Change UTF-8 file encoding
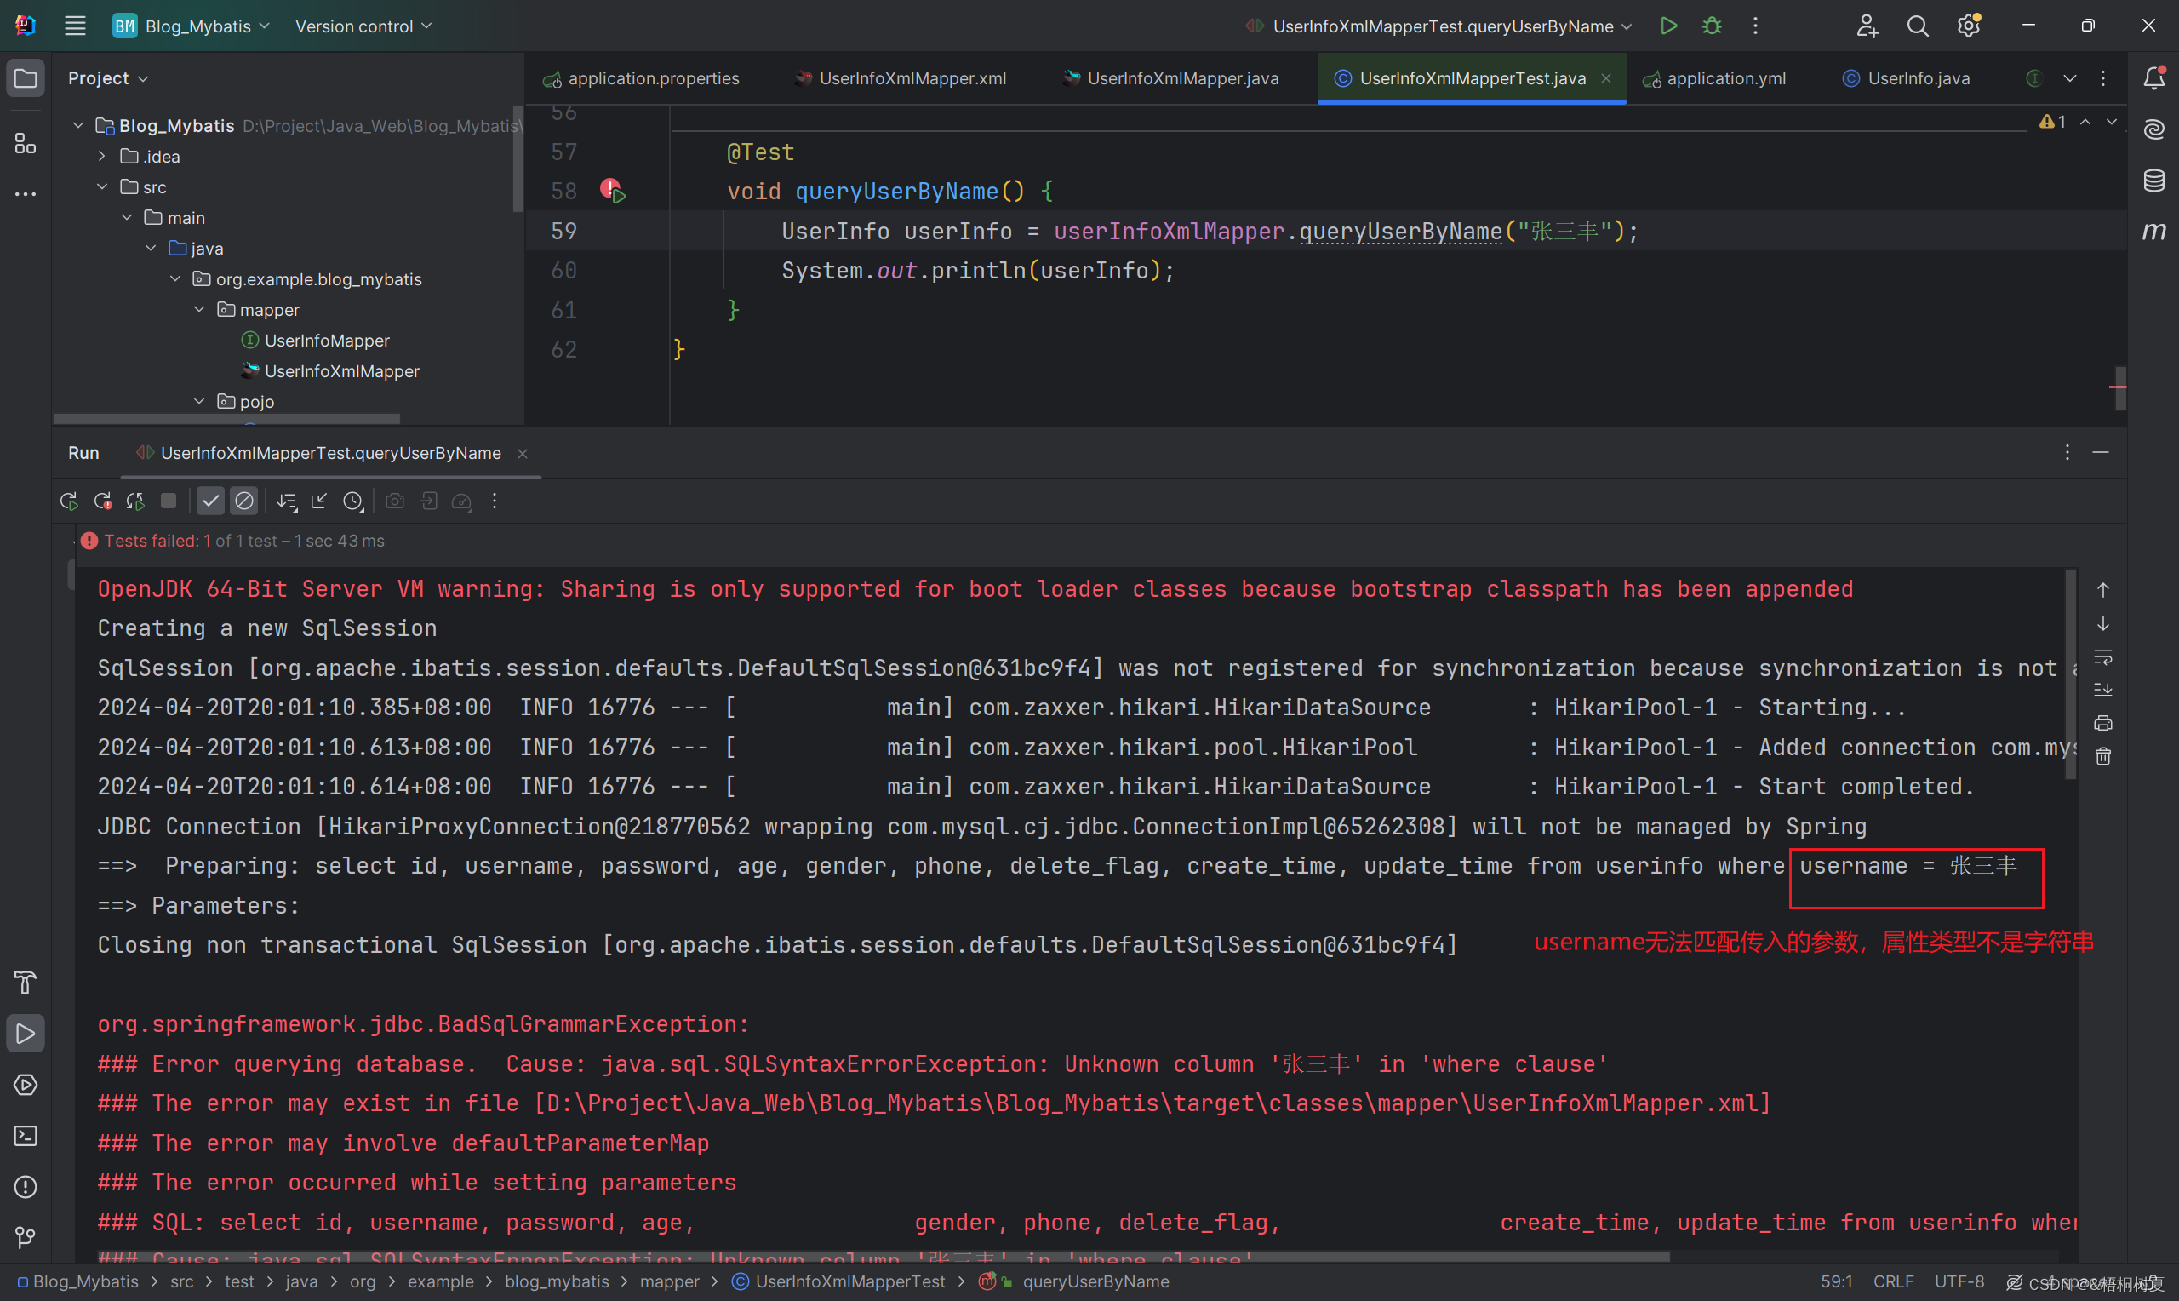2179x1301 pixels. [1960, 1281]
